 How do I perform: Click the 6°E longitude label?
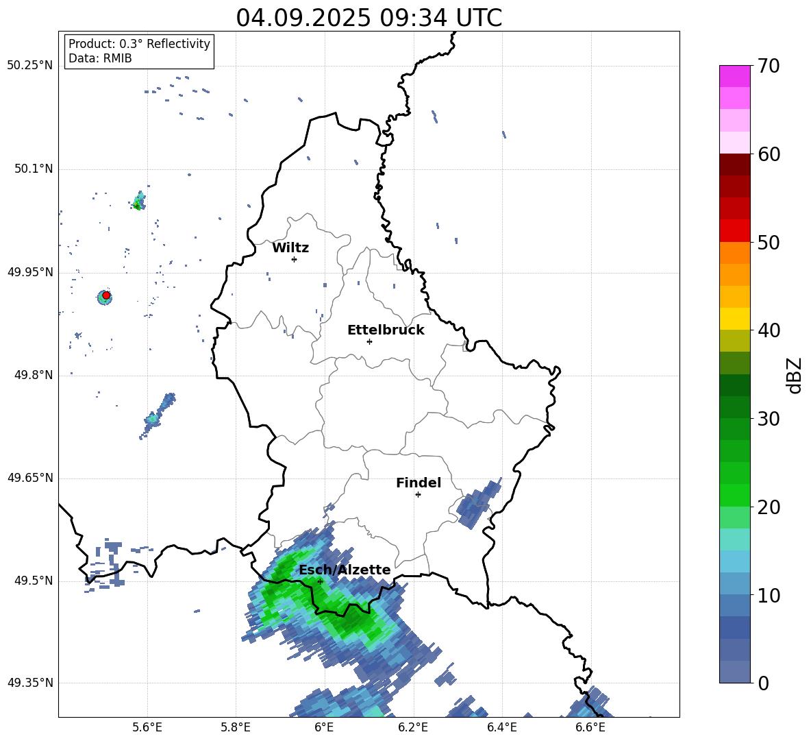click(x=324, y=727)
